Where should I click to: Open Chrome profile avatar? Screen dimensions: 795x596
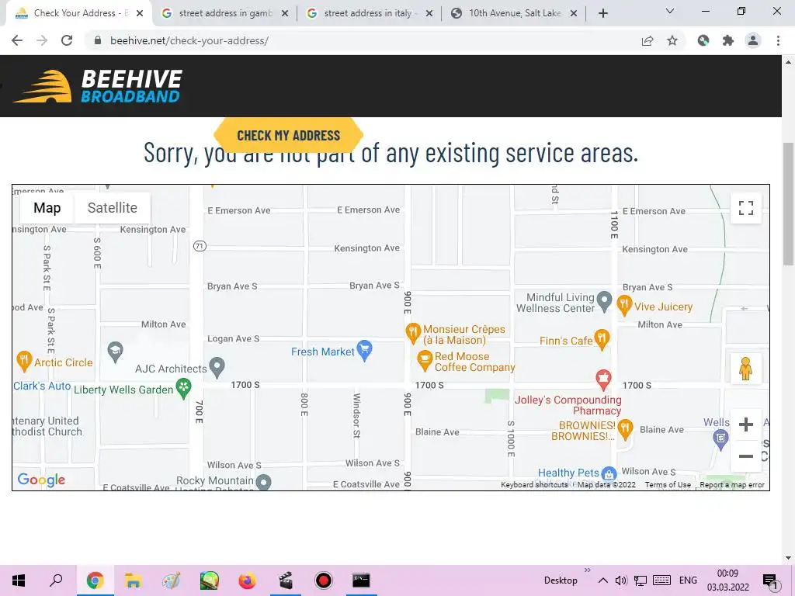point(753,40)
